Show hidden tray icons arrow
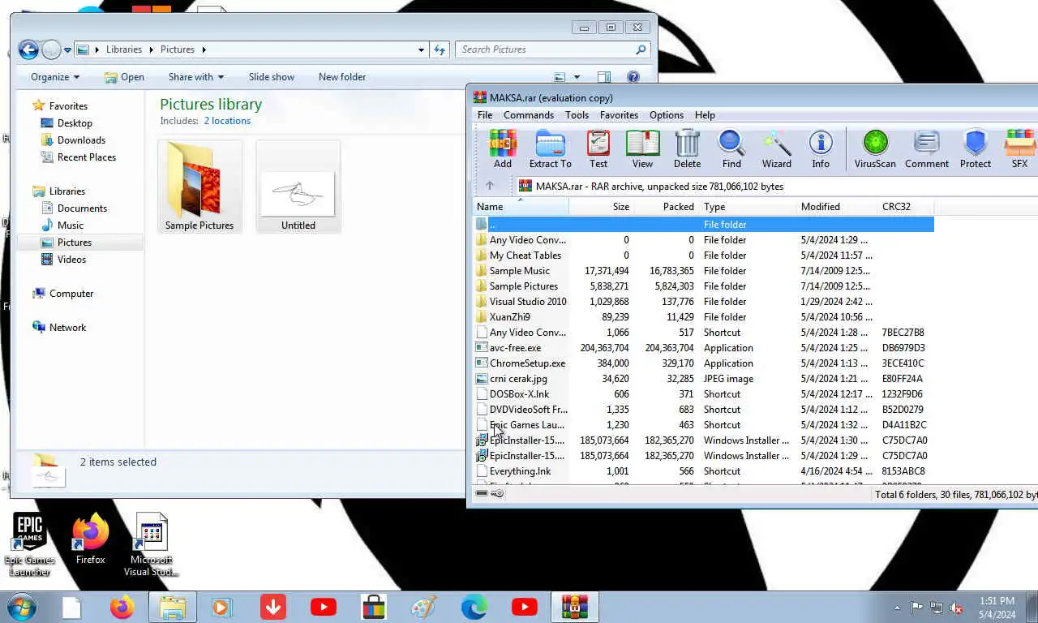 [x=897, y=608]
